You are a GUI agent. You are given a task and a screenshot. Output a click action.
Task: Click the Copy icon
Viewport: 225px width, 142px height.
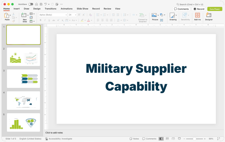click(x=13, y=17)
